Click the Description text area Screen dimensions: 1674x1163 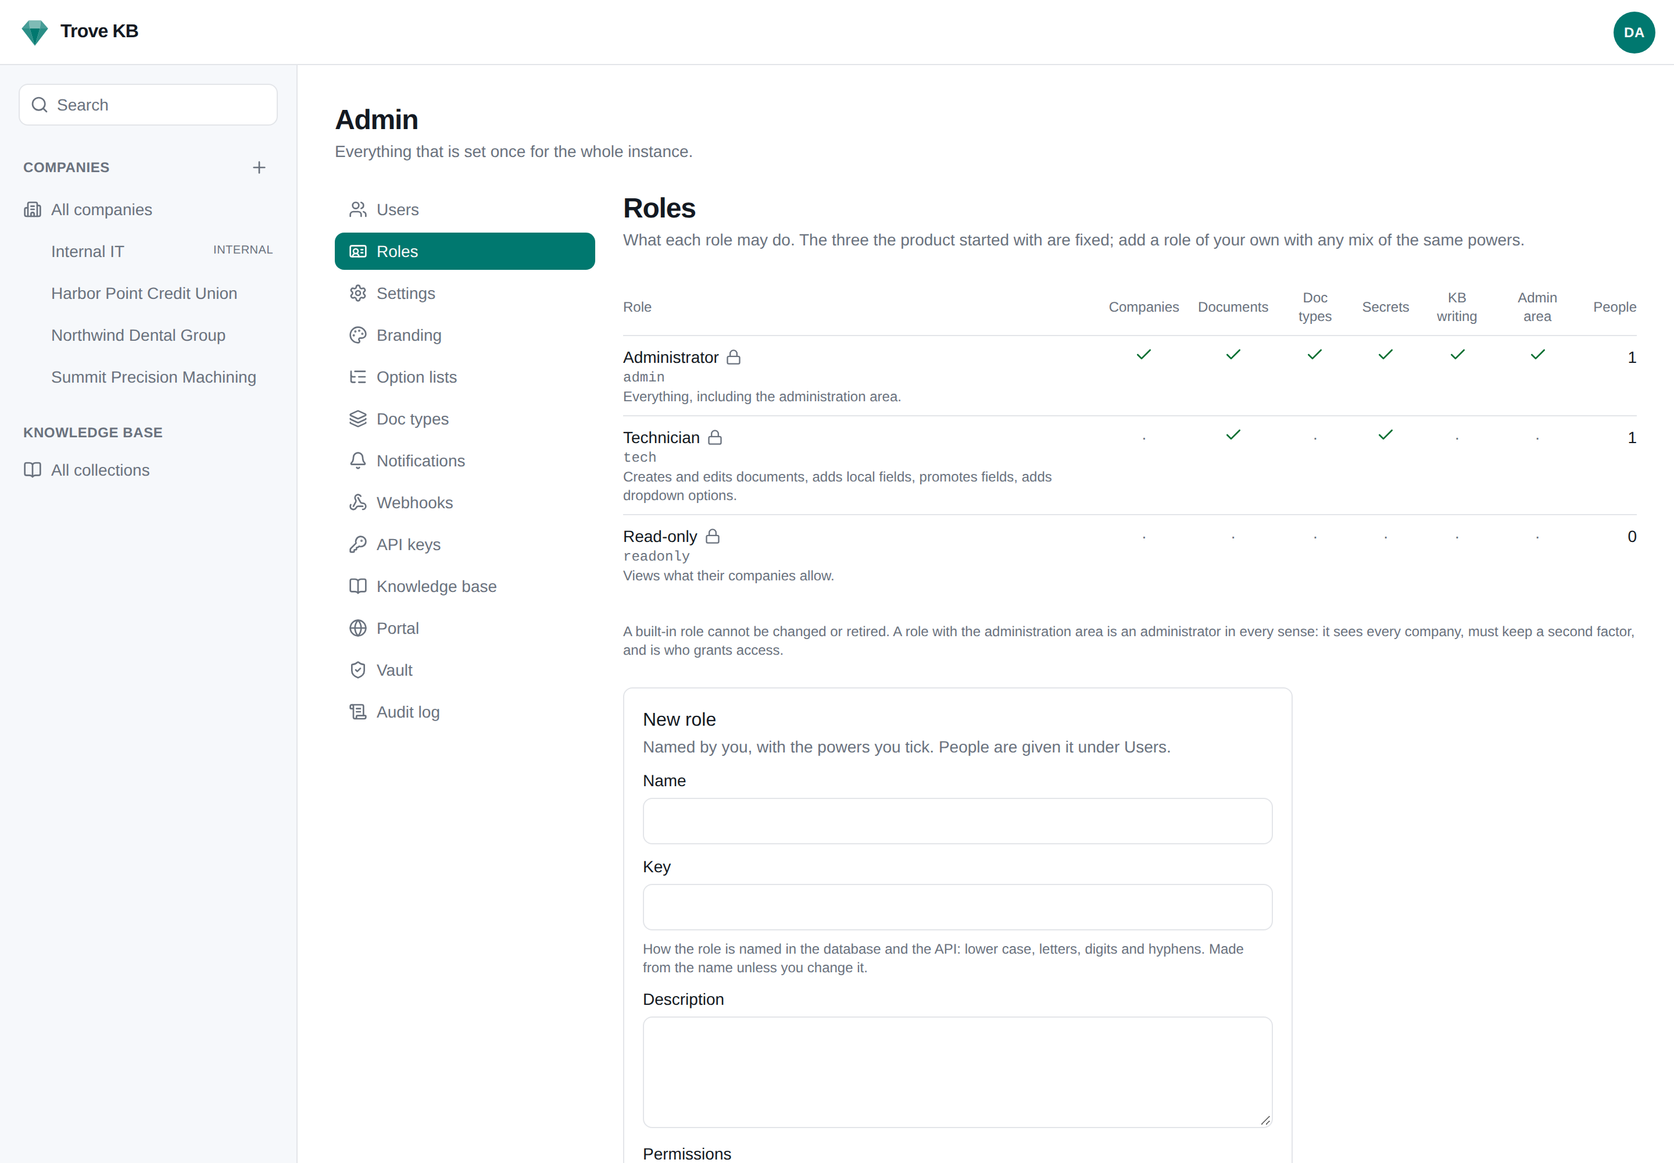coord(957,1073)
